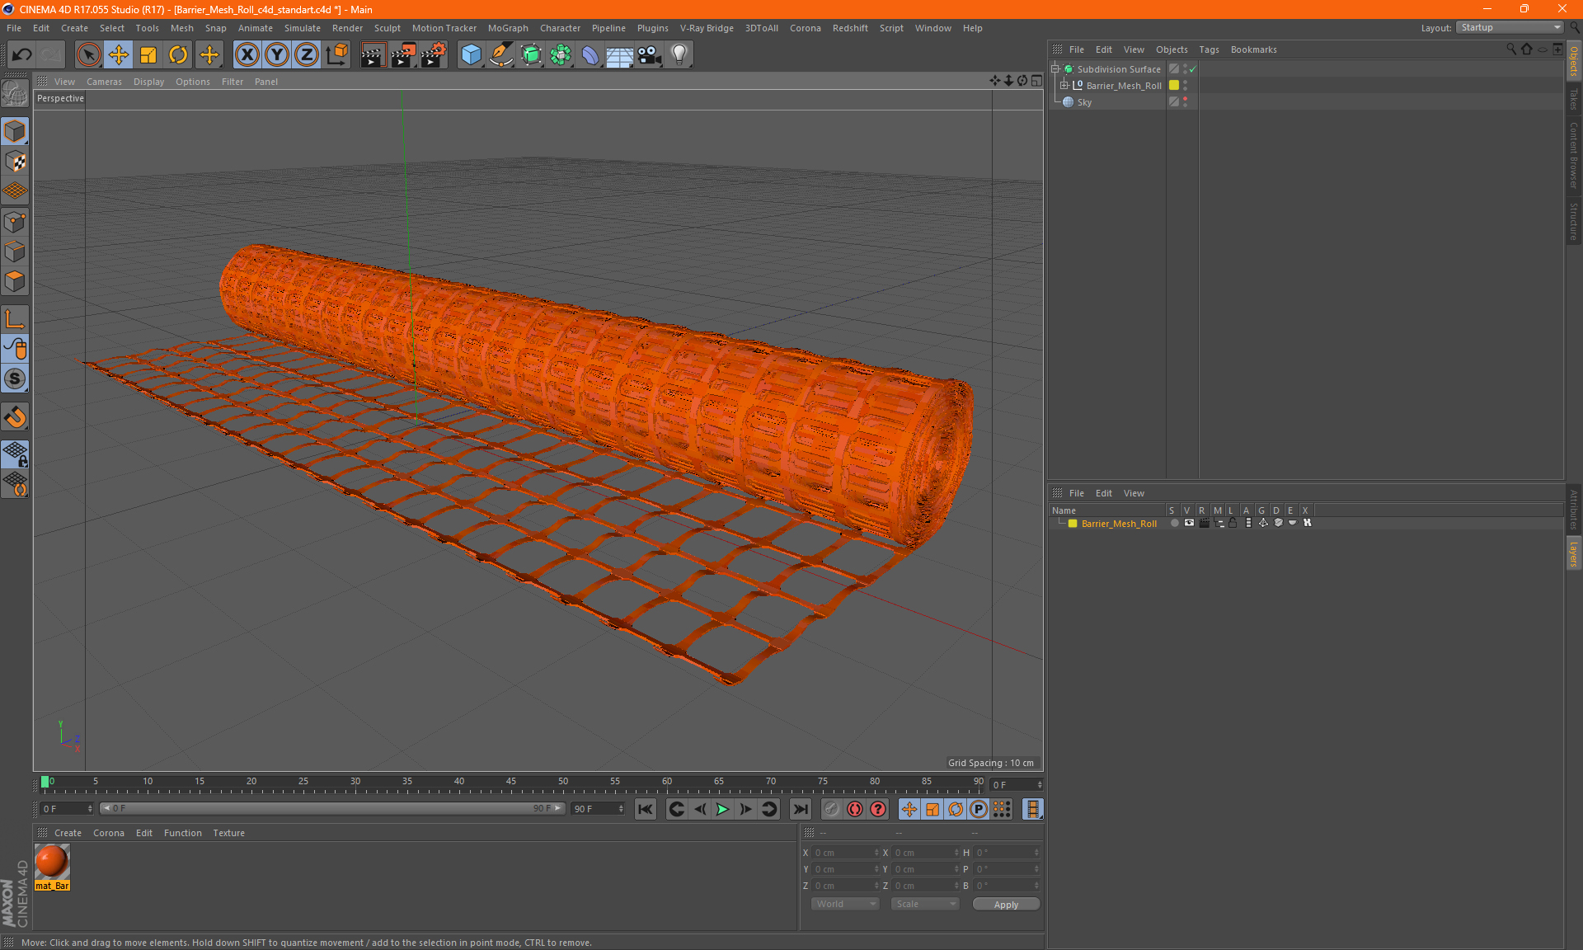This screenshot has width=1583, height=950.
Task: Open the Content Browser side tab
Action: click(1574, 155)
